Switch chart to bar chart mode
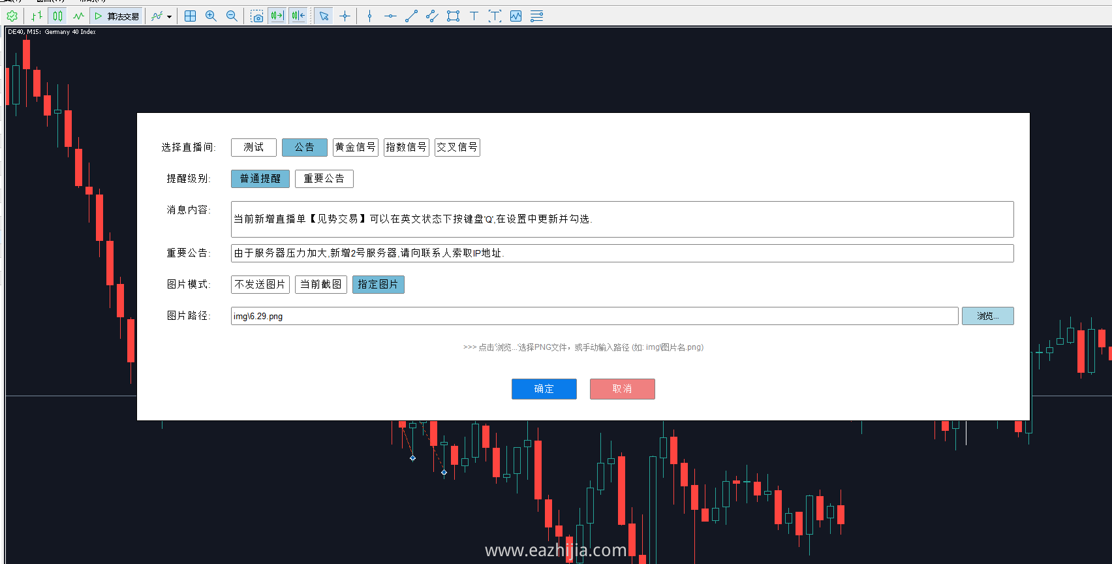This screenshot has height=564, width=1112. pos(37,16)
